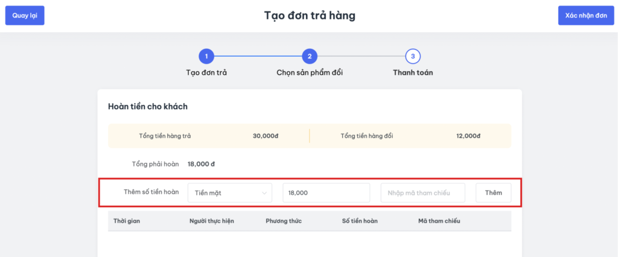Image resolution: width=618 pixels, height=257 pixels.
Task: Click the 12,000đ exchange goods total
Action: (x=468, y=136)
